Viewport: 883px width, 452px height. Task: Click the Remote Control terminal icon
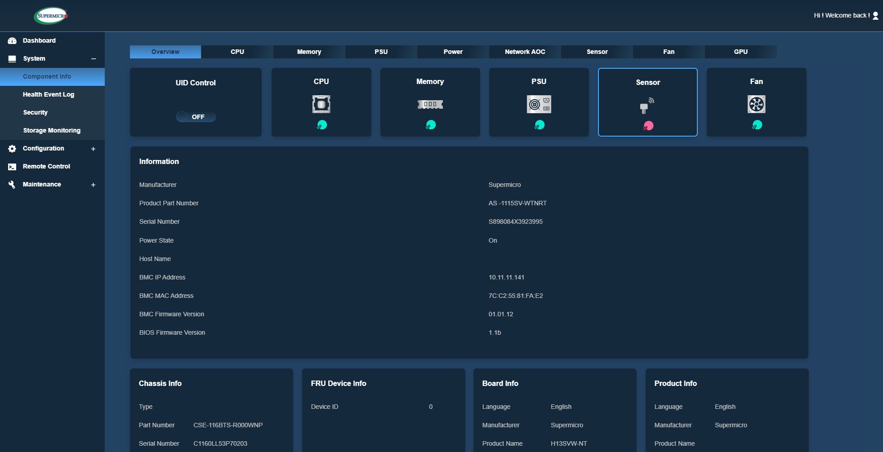[12, 166]
